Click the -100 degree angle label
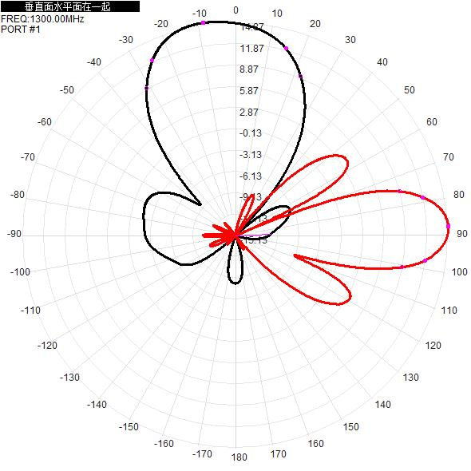 20,272
